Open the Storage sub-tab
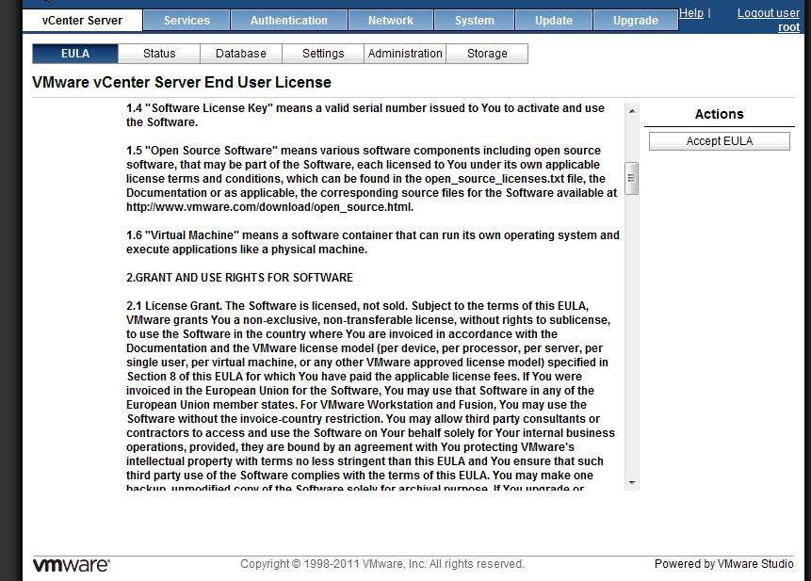 click(x=487, y=54)
